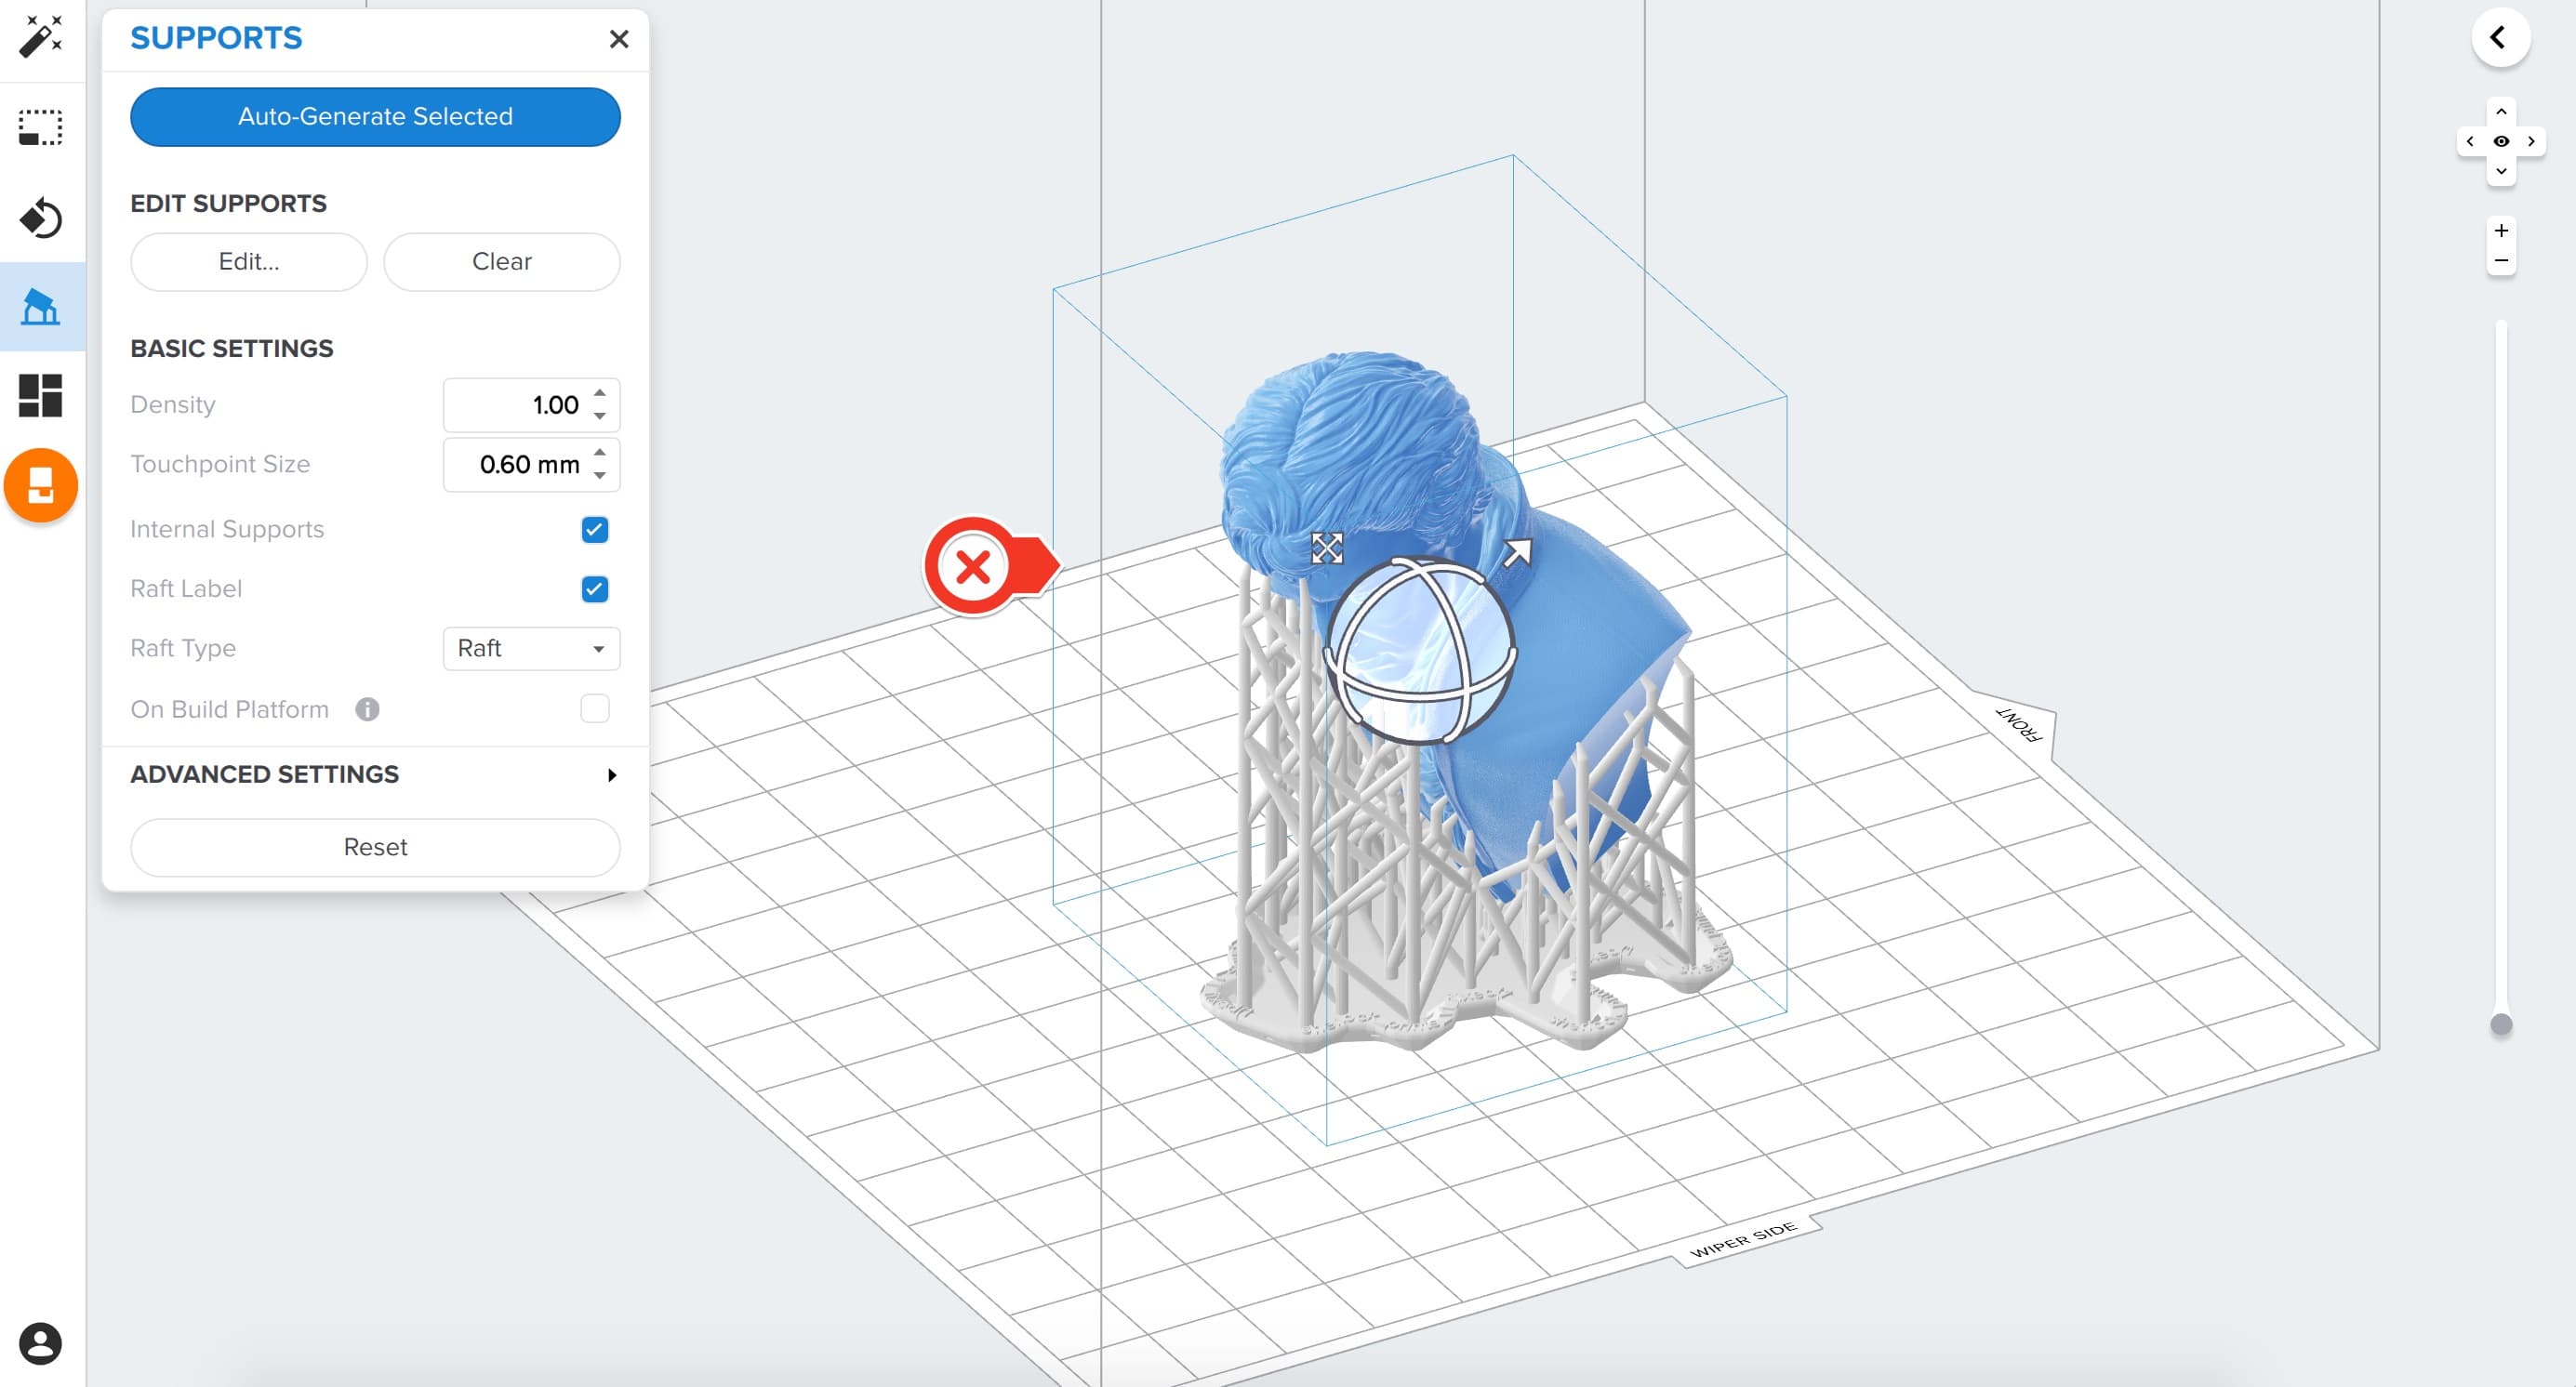The image size is (2576, 1387).
Task: Uncheck the Raft Label checkbox
Action: pyautogui.click(x=594, y=589)
